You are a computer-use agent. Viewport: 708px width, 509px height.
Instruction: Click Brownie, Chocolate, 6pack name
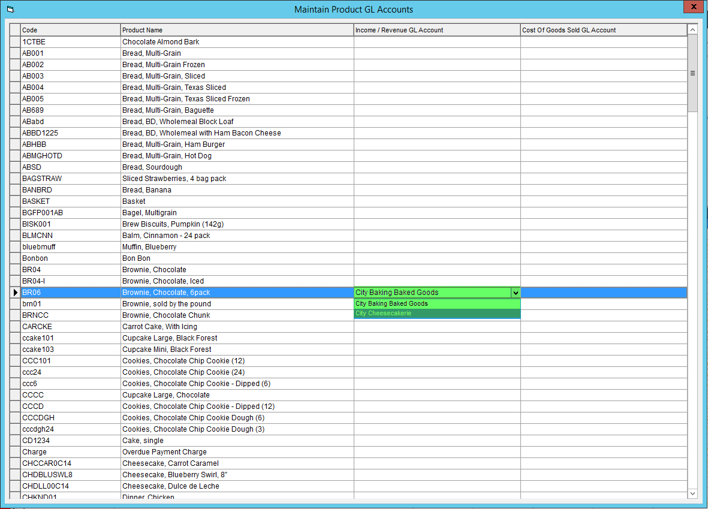pyautogui.click(x=237, y=293)
